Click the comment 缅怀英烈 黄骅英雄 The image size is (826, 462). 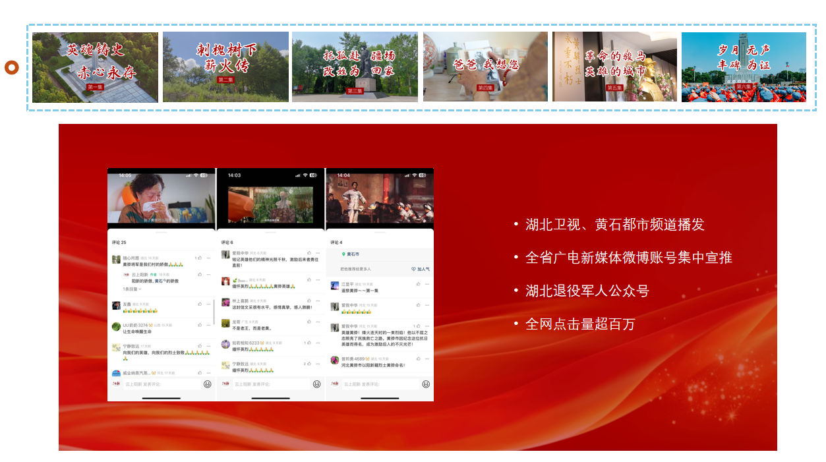[264, 286]
